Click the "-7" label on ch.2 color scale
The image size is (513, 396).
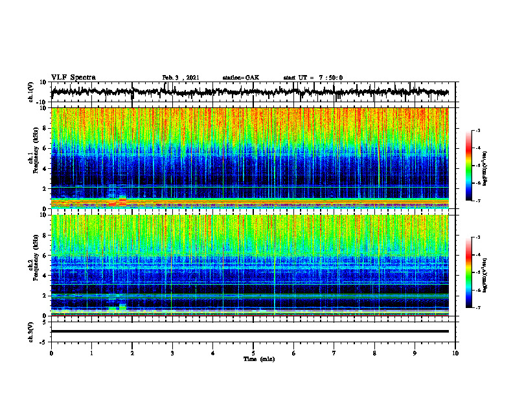click(477, 307)
